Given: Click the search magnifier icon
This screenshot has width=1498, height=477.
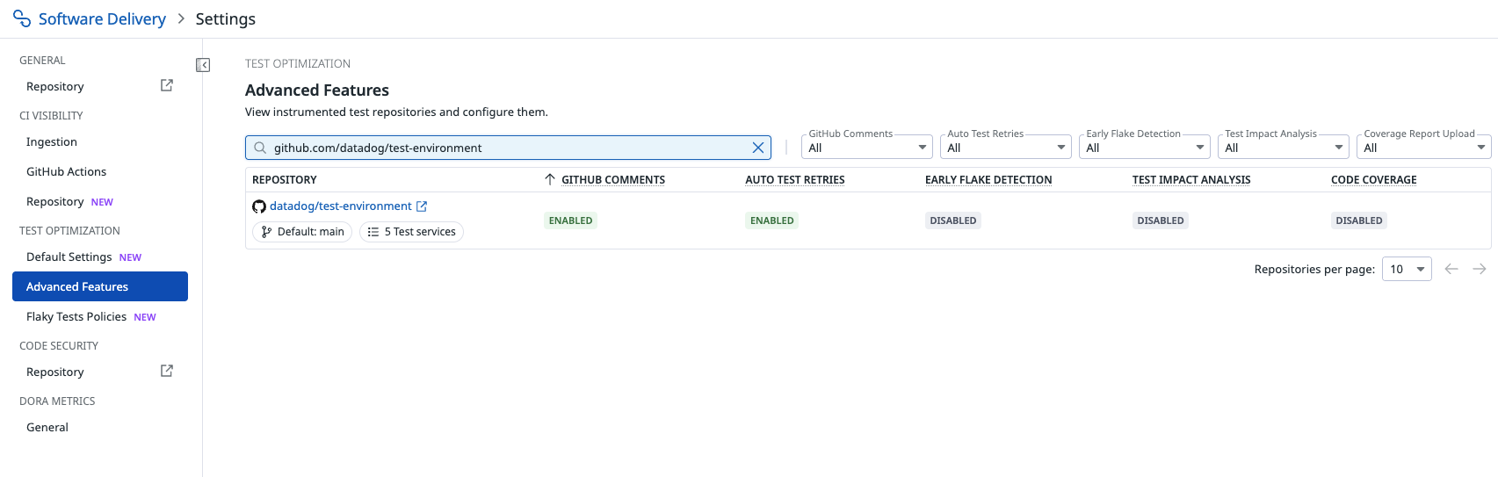Looking at the screenshot, I should [260, 148].
